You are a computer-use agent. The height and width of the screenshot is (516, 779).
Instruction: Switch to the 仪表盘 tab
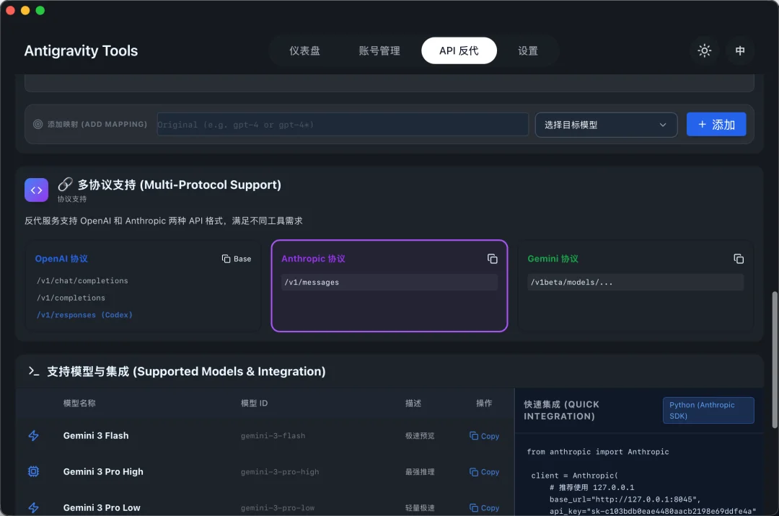(x=305, y=50)
